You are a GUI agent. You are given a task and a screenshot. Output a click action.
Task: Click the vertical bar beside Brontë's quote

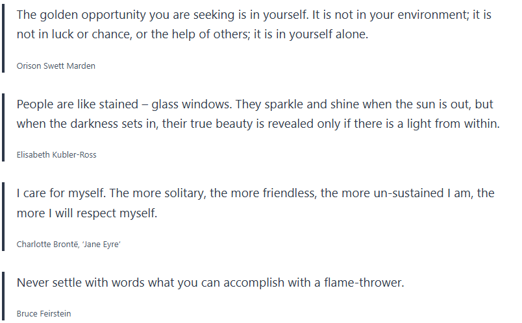[x=4, y=217]
